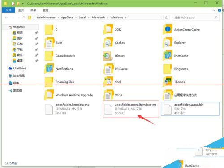Select 桌面 in quick access
Viewport: 224px width, 168px height.
pyautogui.click(x=17, y=61)
